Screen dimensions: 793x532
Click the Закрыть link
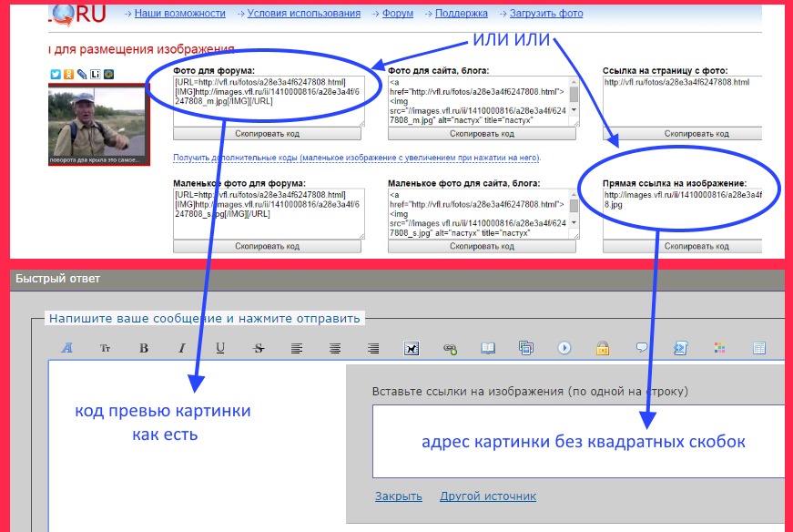click(x=399, y=496)
